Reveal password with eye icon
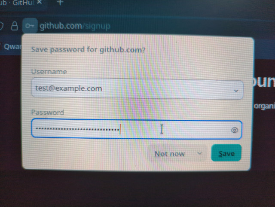 tap(234, 130)
